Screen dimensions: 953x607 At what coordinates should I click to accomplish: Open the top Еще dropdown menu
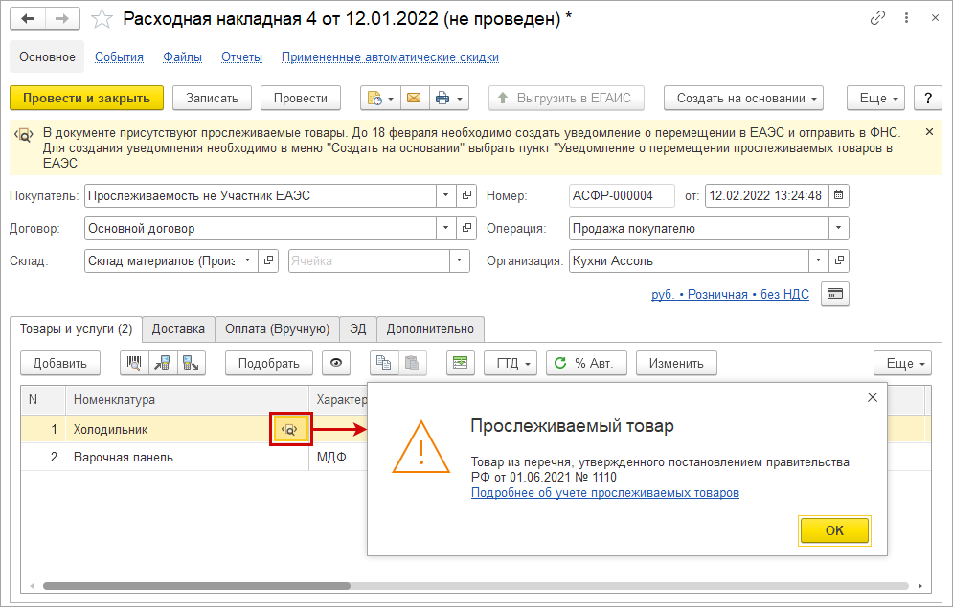pos(875,98)
